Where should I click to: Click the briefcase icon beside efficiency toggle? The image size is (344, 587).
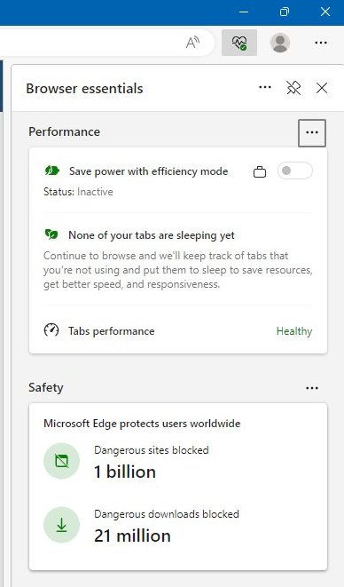pyautogui.click(x=260, y=171)
